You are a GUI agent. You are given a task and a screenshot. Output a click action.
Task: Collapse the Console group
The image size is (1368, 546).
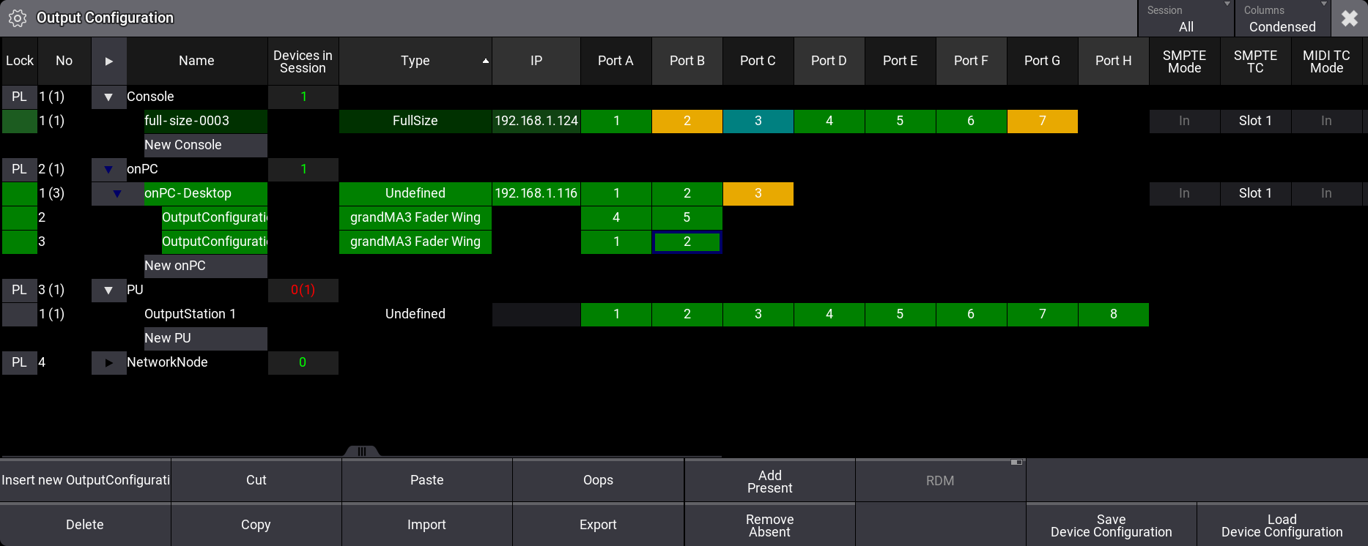coord(108,97)
